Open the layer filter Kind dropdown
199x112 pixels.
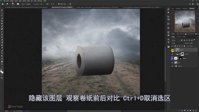tap(176, 40)
